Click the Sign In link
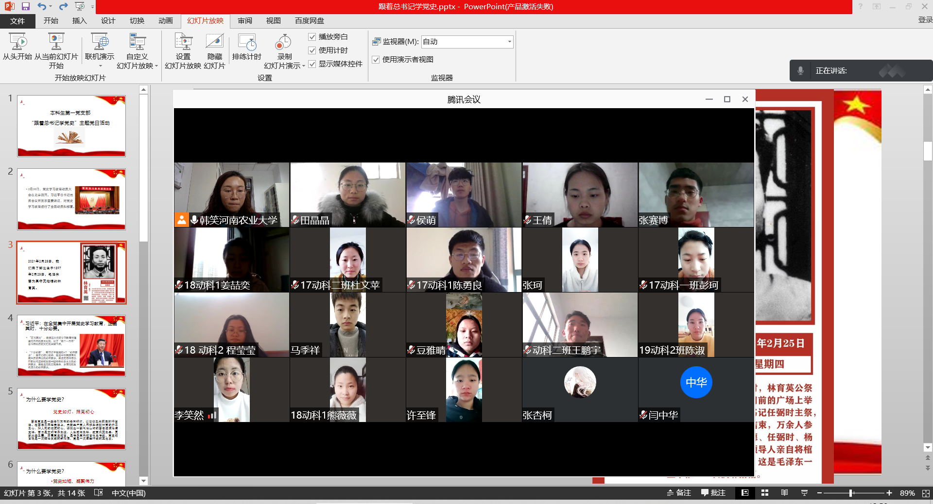Image resolution: width=933 pixels, height=504 pixels. [x=922, y=20]
